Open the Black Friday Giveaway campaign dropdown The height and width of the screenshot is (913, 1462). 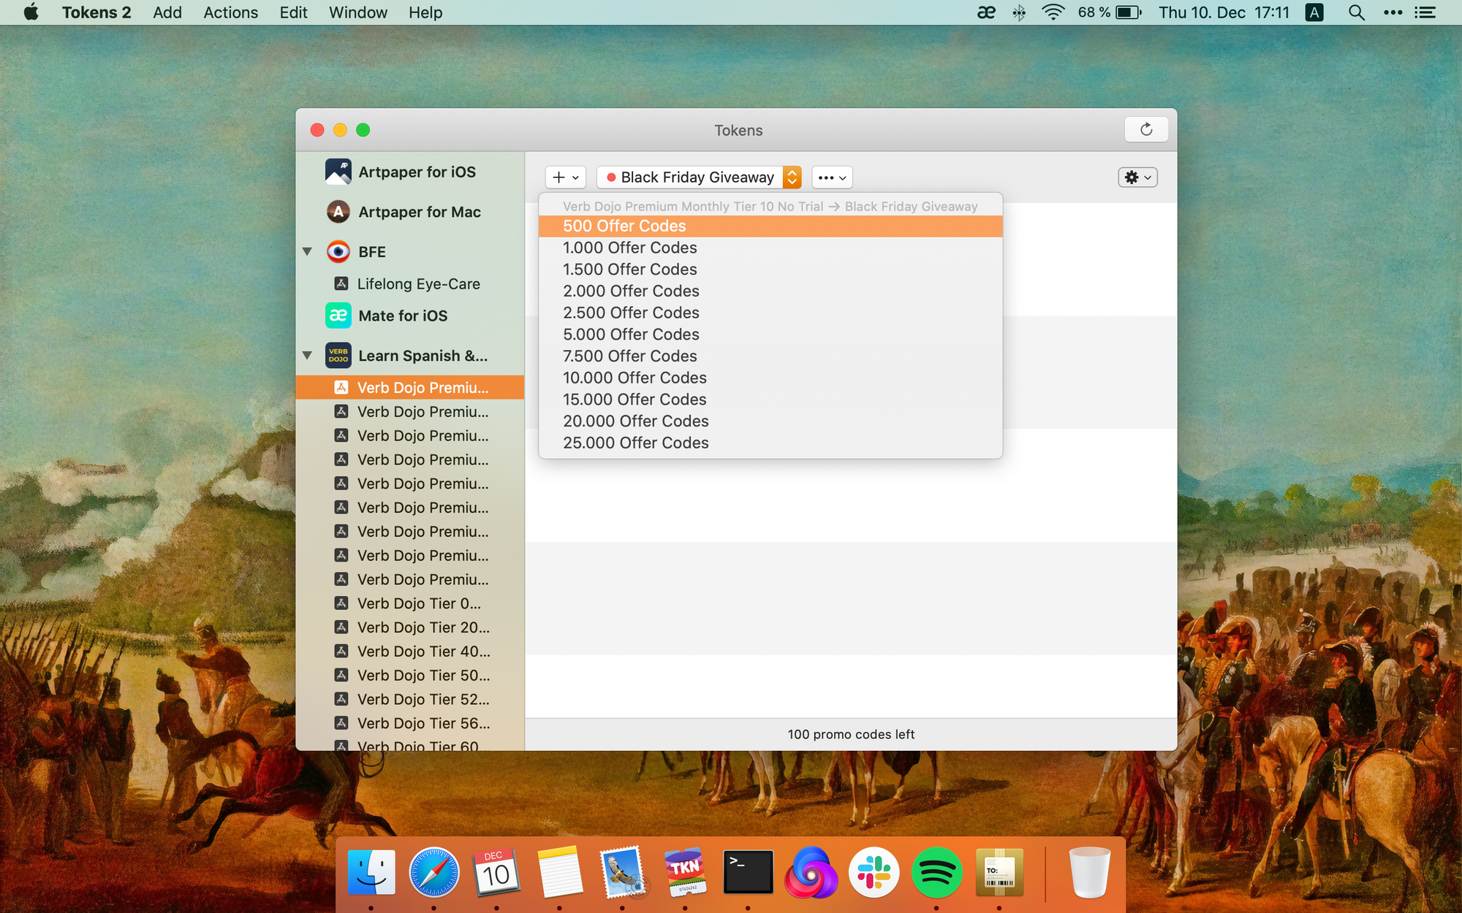tap(792, 177)
